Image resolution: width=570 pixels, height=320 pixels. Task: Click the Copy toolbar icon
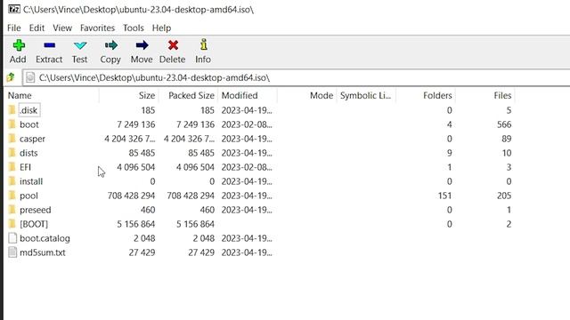(x=110, y=45)
